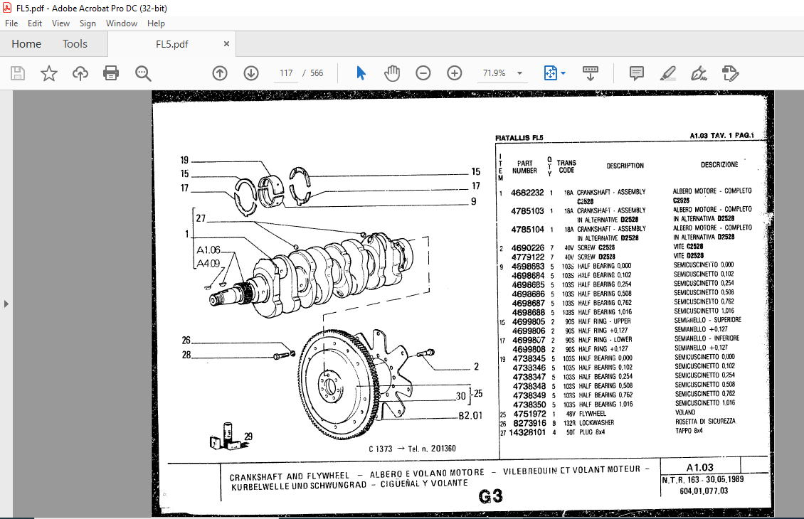Click the Fit page view icon
The height and width of the screenshot is (519, 804).
tap(550, 73)
